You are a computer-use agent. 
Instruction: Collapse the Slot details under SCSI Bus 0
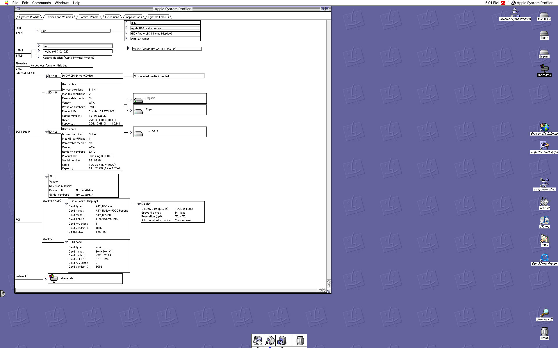47,177
